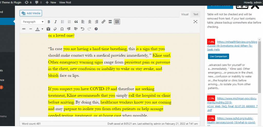The width and height of the screenshot is (263, 128).
Task: Click the sidebar badge showing 2
Action: point(1,87)
